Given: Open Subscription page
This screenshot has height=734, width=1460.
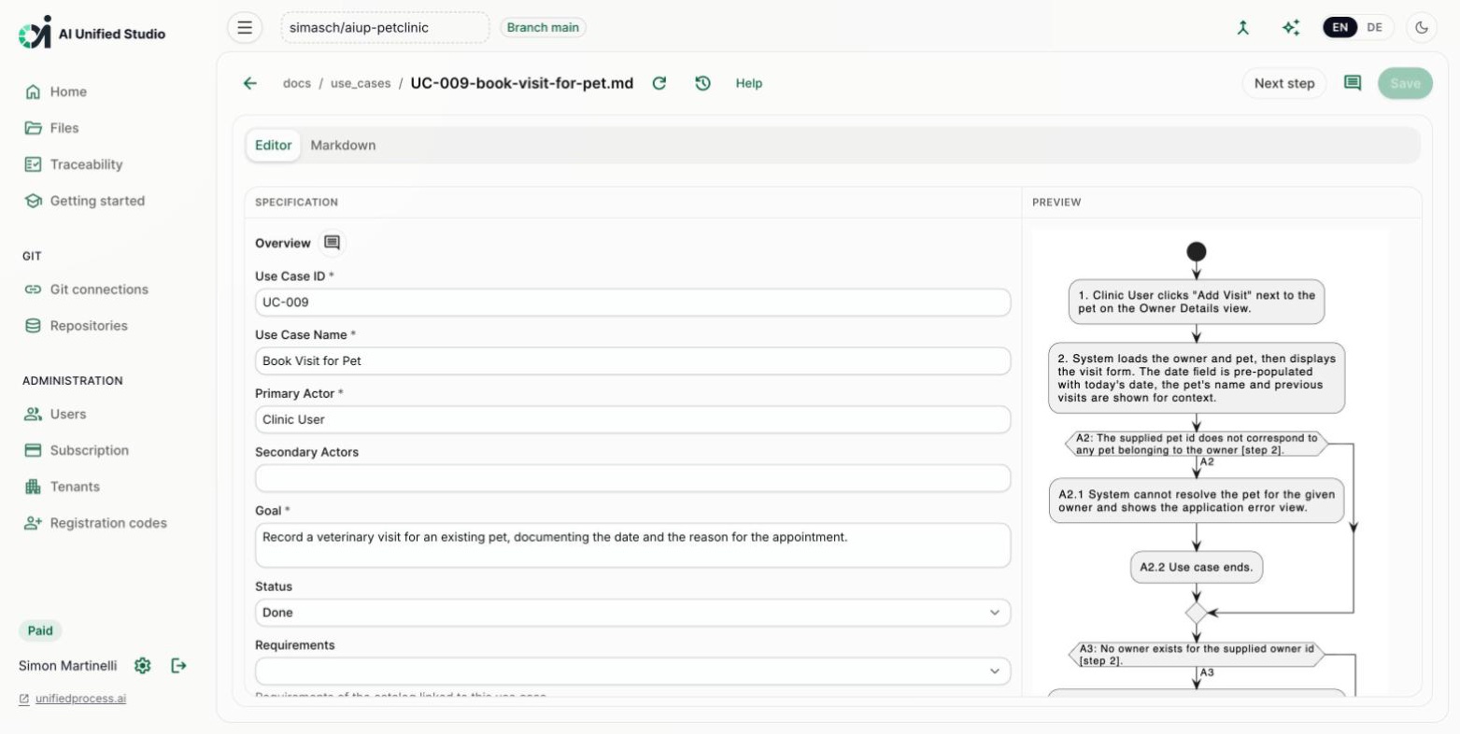Looking at the screenshot, I should [90, 450].
